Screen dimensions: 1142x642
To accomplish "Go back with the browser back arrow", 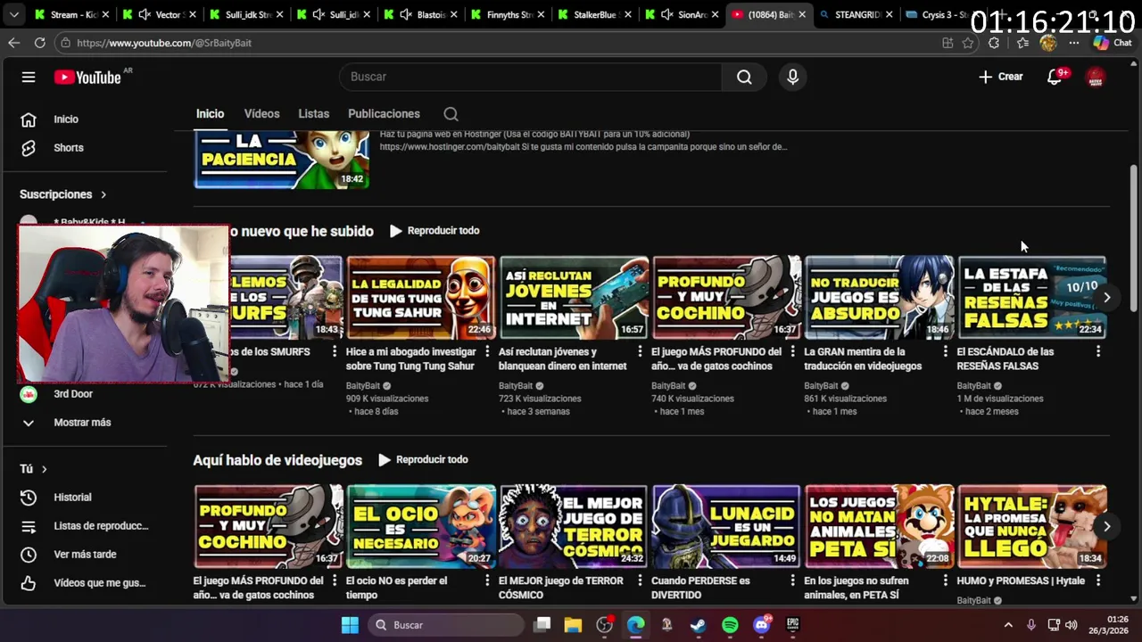I will [13, 43].
